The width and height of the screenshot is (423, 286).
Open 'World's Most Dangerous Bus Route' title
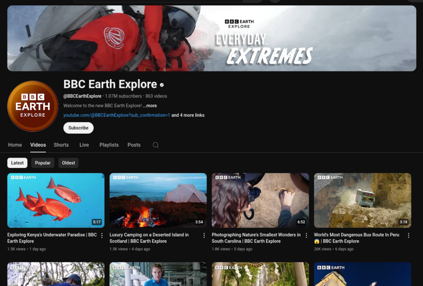click(356, 238)
